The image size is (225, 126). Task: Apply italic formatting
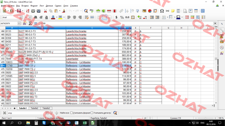[x=41, y=17]
